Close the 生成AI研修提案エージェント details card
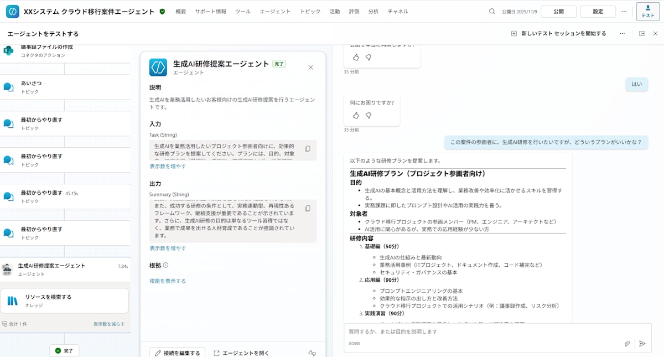664x357 pixels. [310, 67]
